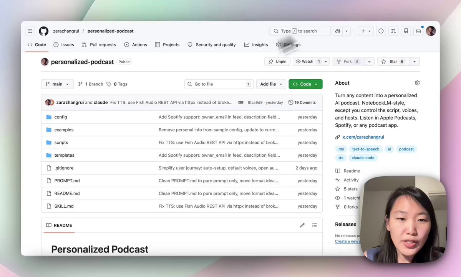Open the Projects tab

167,45
